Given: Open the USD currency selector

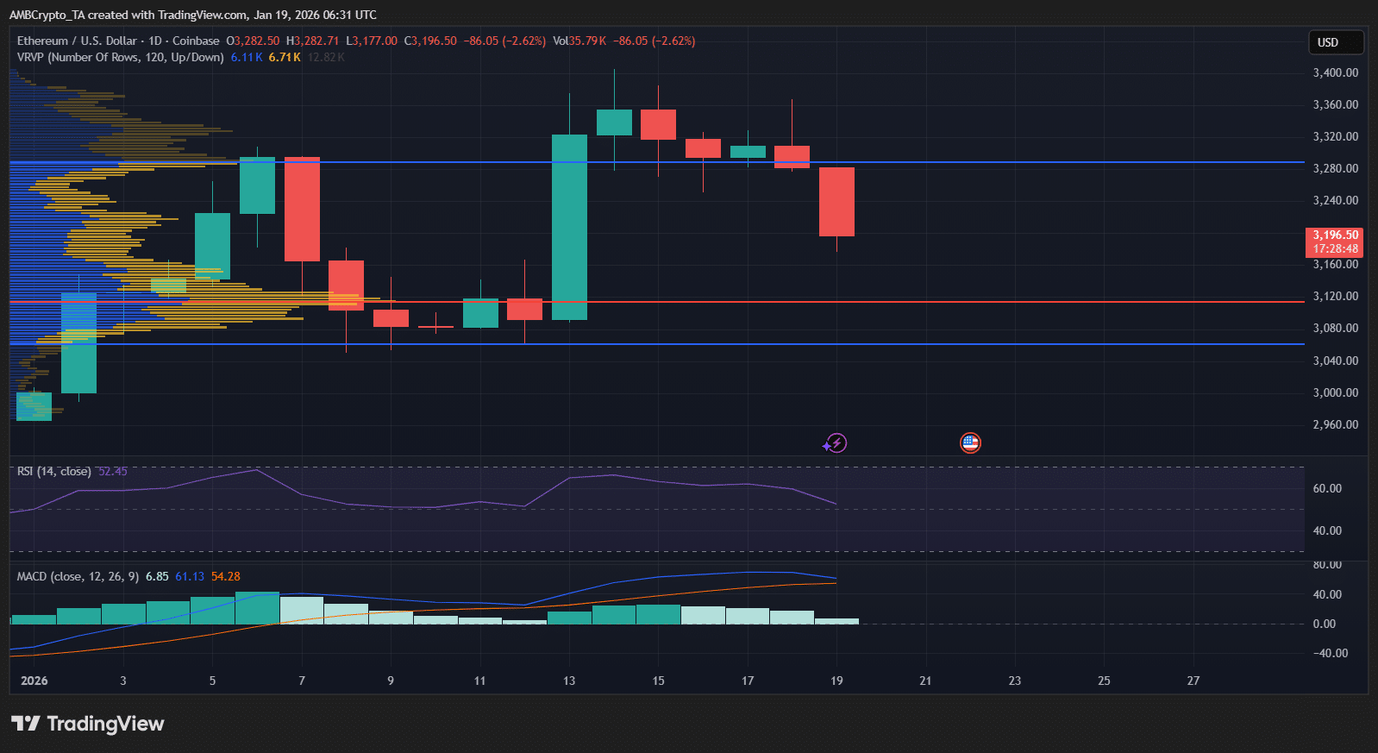Looking at the screenshot, I should [1336, 42].
